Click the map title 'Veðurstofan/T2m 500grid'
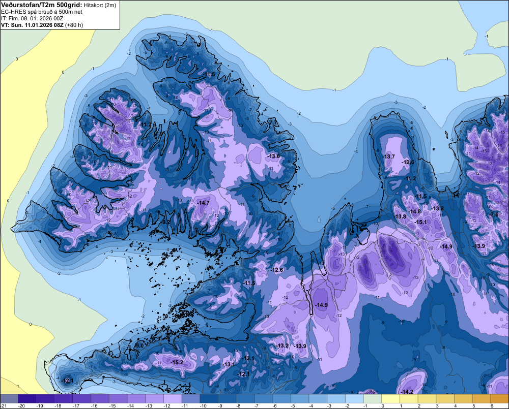The width and height of the screenshot is (509, 409). (x=42, y=5)
